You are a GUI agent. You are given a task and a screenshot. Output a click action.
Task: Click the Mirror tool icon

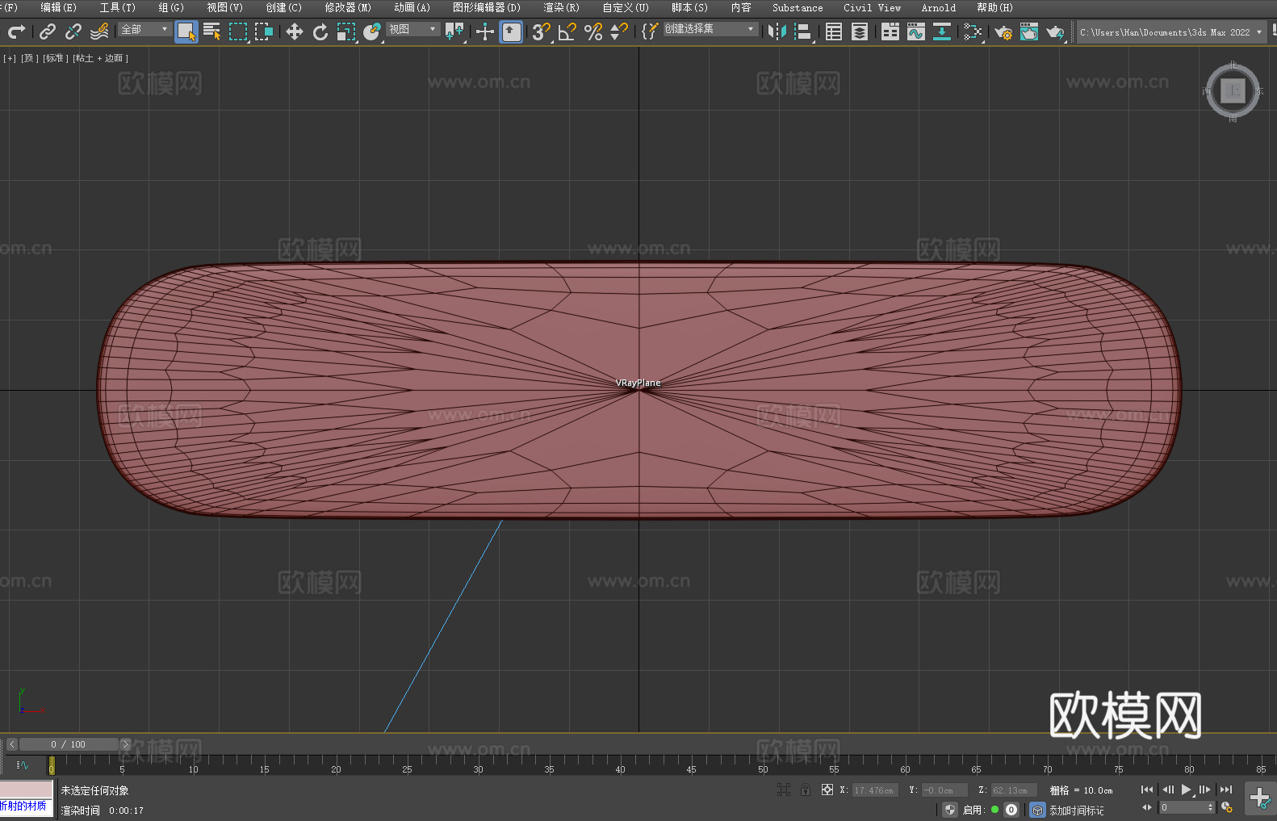777,31
